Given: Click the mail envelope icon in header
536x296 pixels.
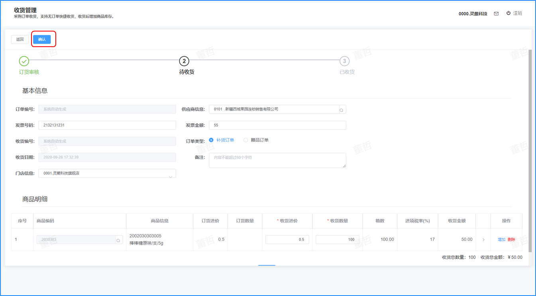Looking at the screenshot, I should pos(496,14).
